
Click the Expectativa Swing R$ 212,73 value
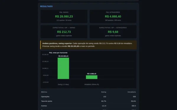pyautogui.click(x=64, y=32)
